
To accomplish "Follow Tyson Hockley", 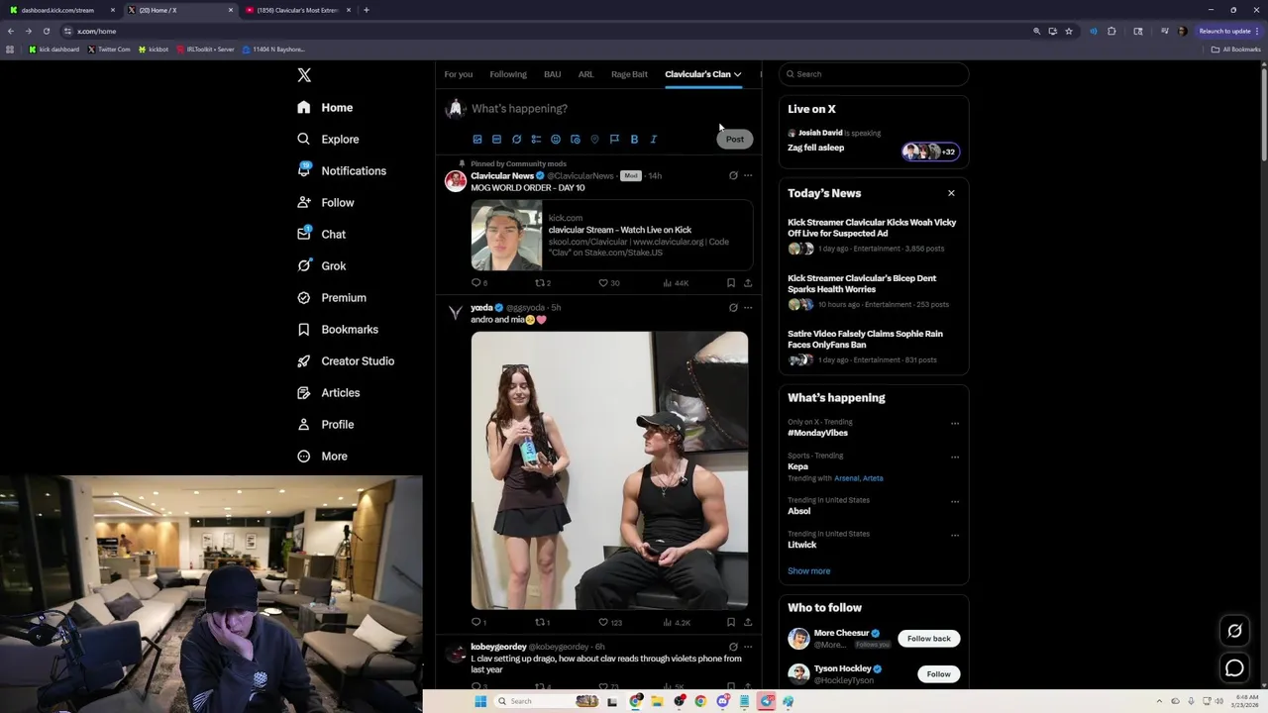I will point(939,674).
